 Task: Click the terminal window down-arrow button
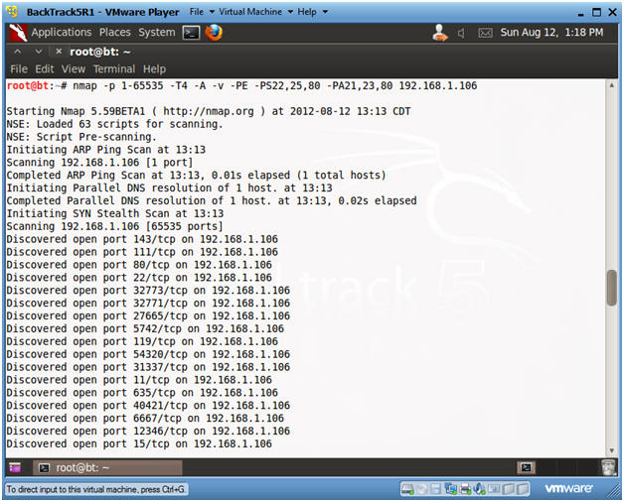[x=38, y=52]
